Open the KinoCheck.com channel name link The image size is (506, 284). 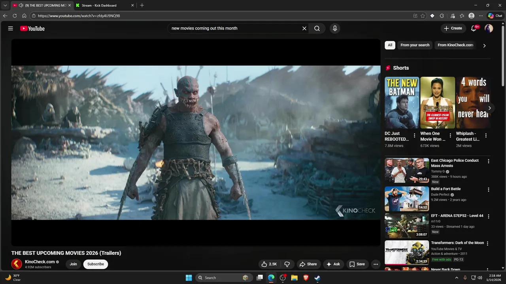pyautogui.click(x=40, y=262)
